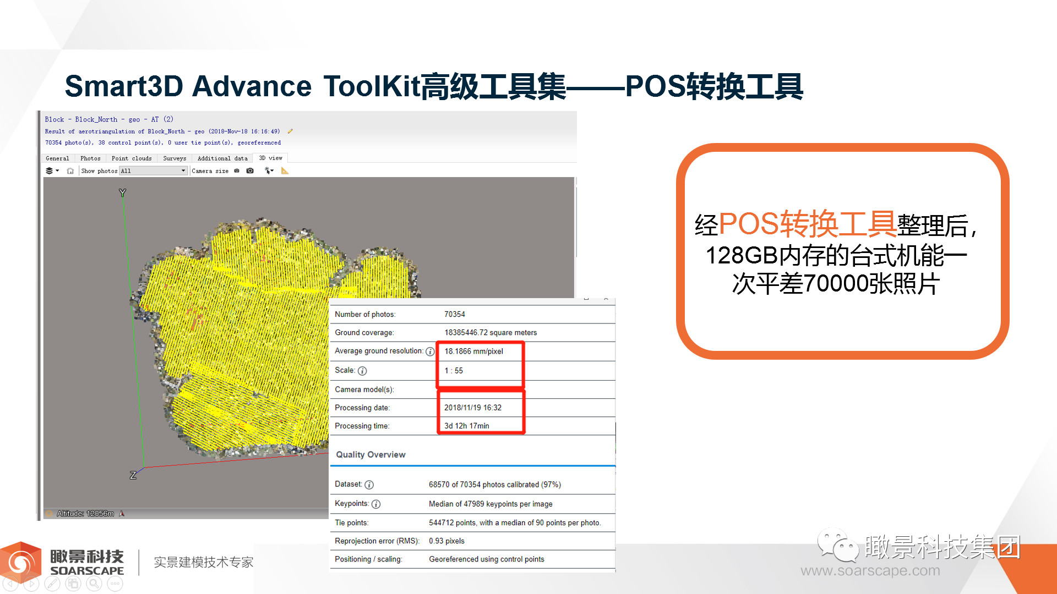Click the Processing date 2018/11/19 16:32
Screen dimensions: 1057x594
click(473, 408)
